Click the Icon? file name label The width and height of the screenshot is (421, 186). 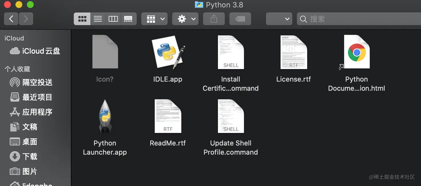pyautogui.click(x=105, y=79)
